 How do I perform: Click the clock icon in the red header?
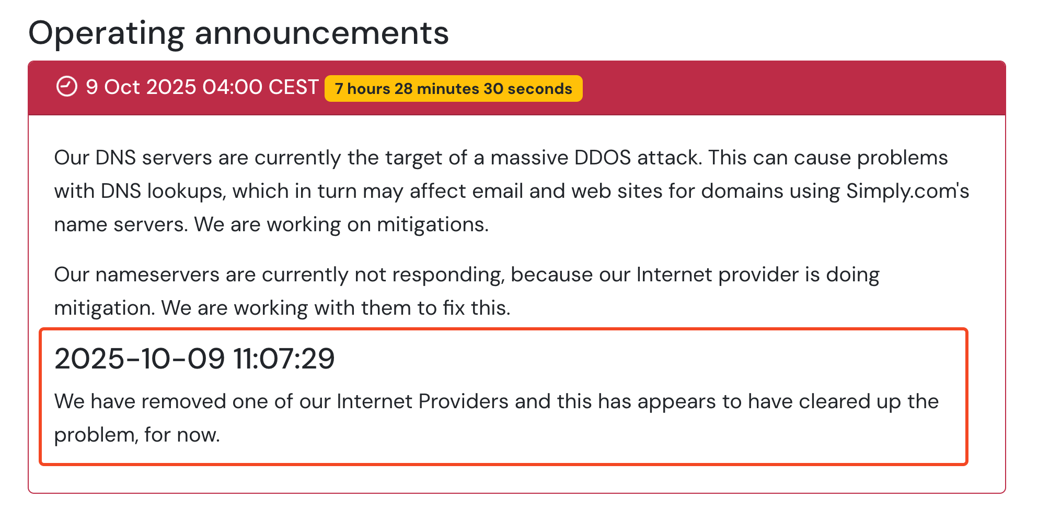[x=67, y=87]
